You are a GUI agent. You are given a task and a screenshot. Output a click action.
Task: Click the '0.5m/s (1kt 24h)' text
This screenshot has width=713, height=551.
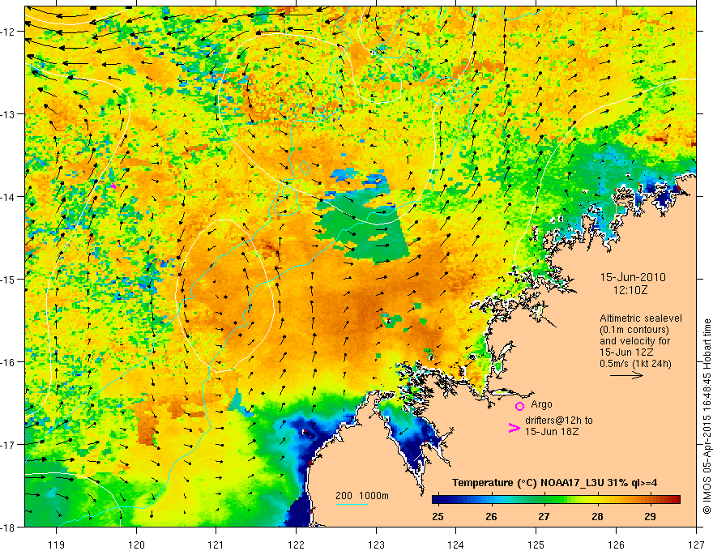tap(636, 363)
